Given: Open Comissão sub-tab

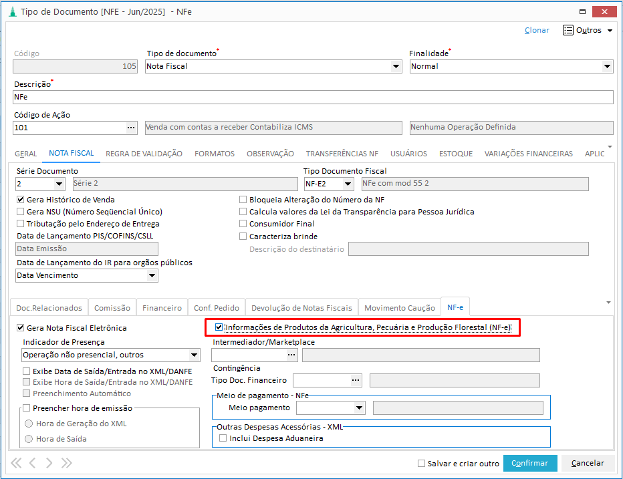Looking at the screenshot, I should (x=112, y=308).
